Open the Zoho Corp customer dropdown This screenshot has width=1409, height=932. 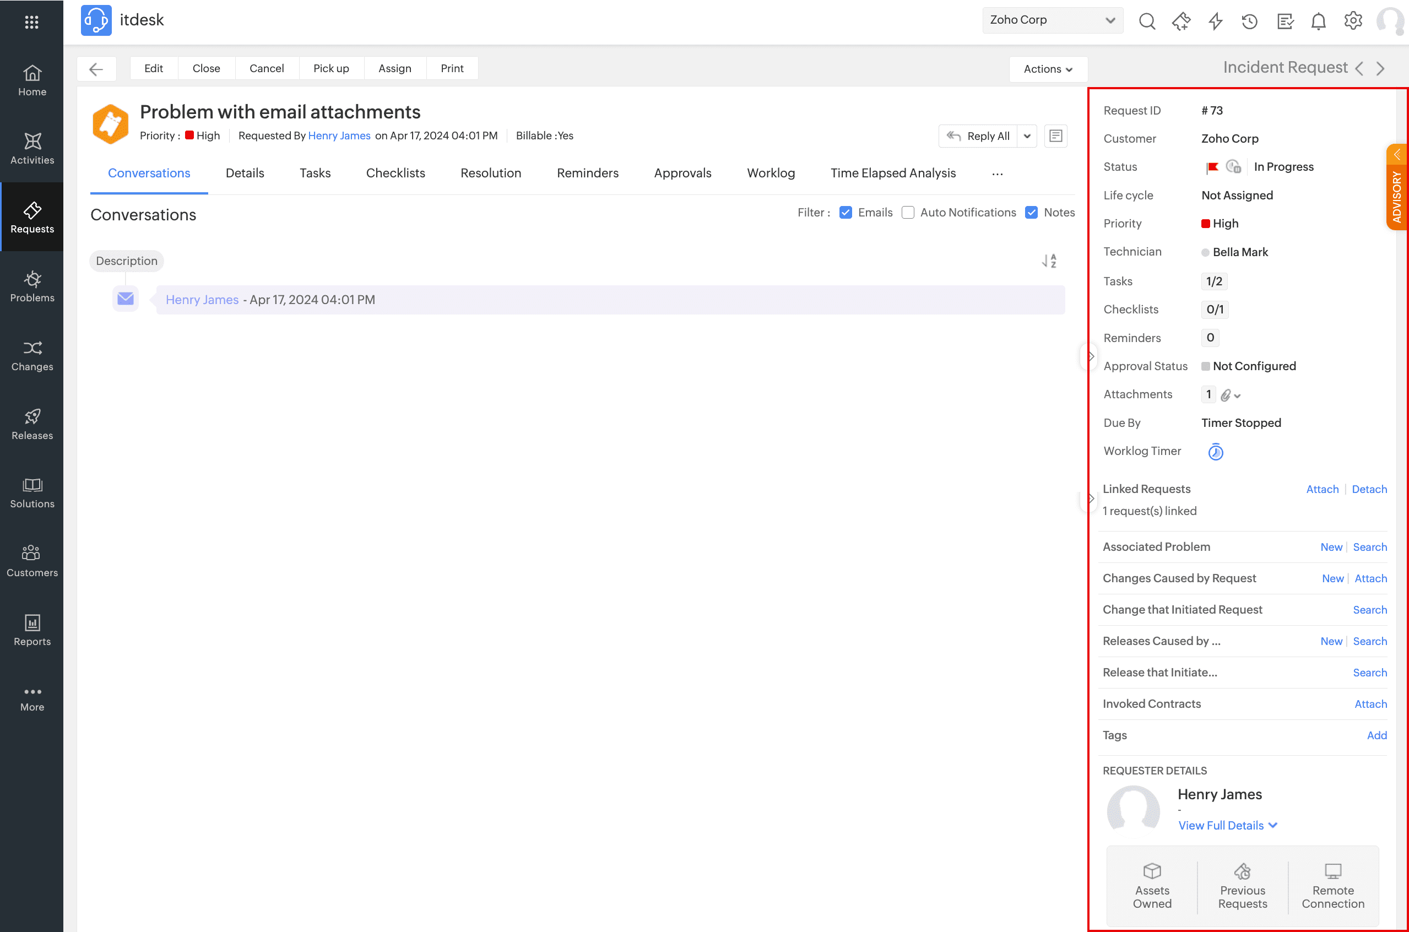click(x=1052, y=20)
